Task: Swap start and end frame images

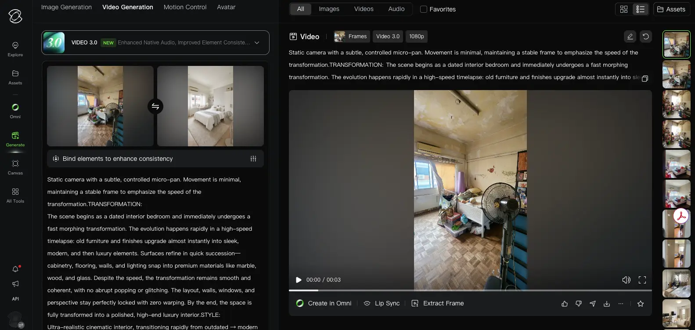Action: 155,106
